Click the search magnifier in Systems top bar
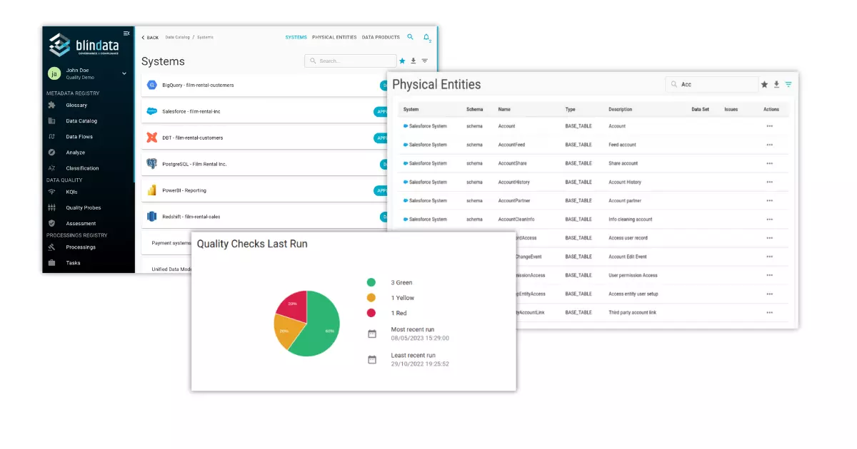Image resolution: width=857 pixels, height=449 pixels. tap(410, 36)
